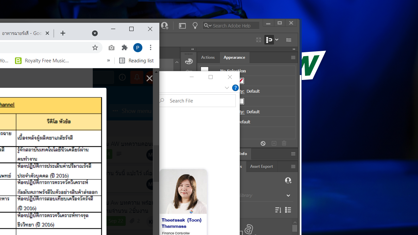Viewport: 418px width, 235px height.
Task: Show more bookmarks with the double chevron
Action: [x=108, y=60]
